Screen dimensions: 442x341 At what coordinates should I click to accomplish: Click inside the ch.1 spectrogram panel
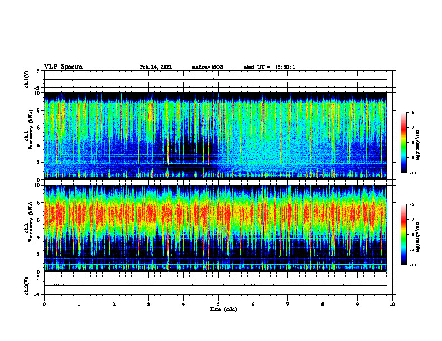click(x=215, y=136)
